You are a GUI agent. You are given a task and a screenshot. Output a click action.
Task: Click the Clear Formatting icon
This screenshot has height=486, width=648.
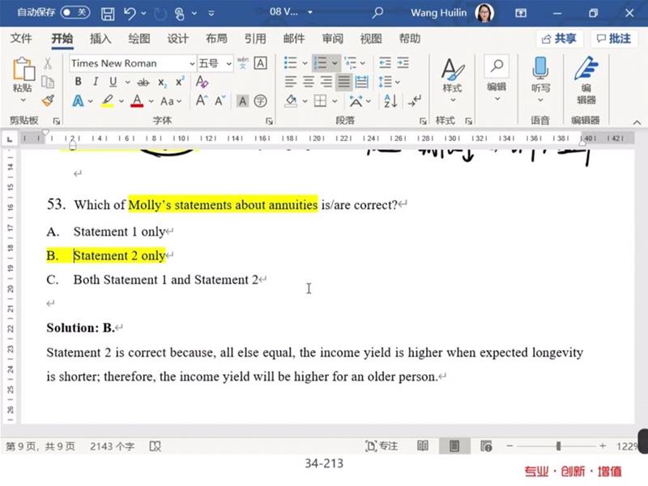(202, 82)
